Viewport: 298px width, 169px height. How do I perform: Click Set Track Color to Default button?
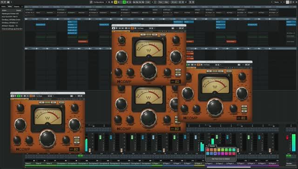221,159
